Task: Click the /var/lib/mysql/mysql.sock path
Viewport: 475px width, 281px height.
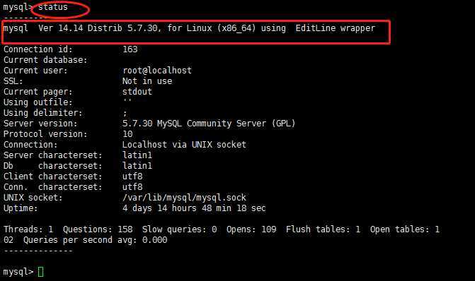Action: 184,198
